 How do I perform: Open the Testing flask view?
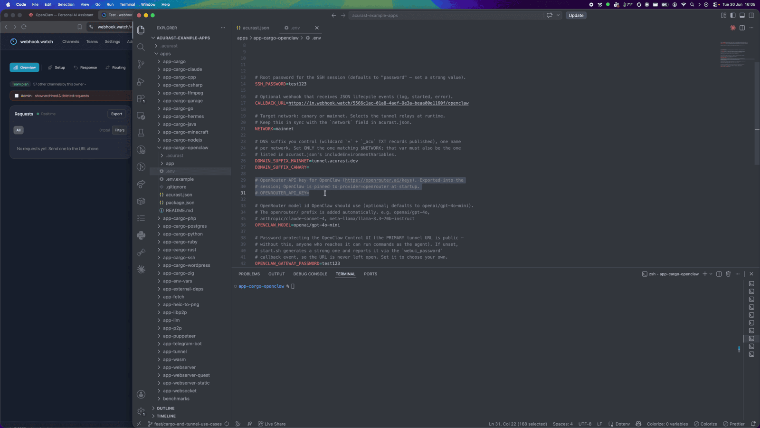coord(141,133)
